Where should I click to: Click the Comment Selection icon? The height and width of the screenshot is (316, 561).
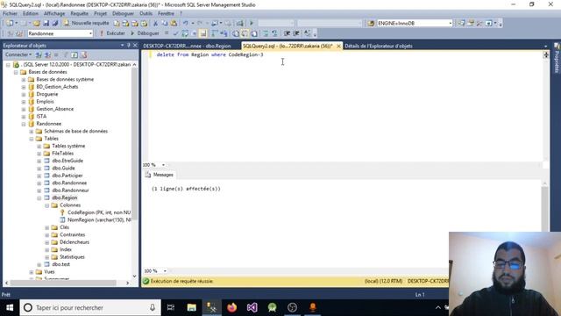pos(266,33)
